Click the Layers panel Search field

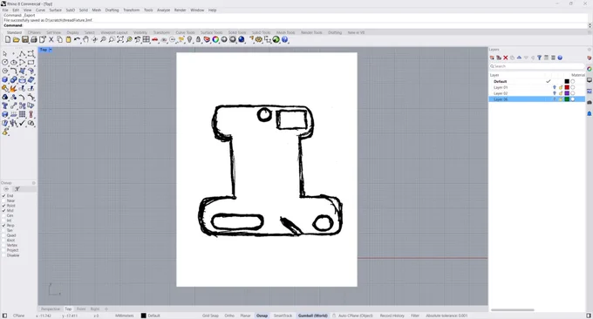[x=537, y=66]
